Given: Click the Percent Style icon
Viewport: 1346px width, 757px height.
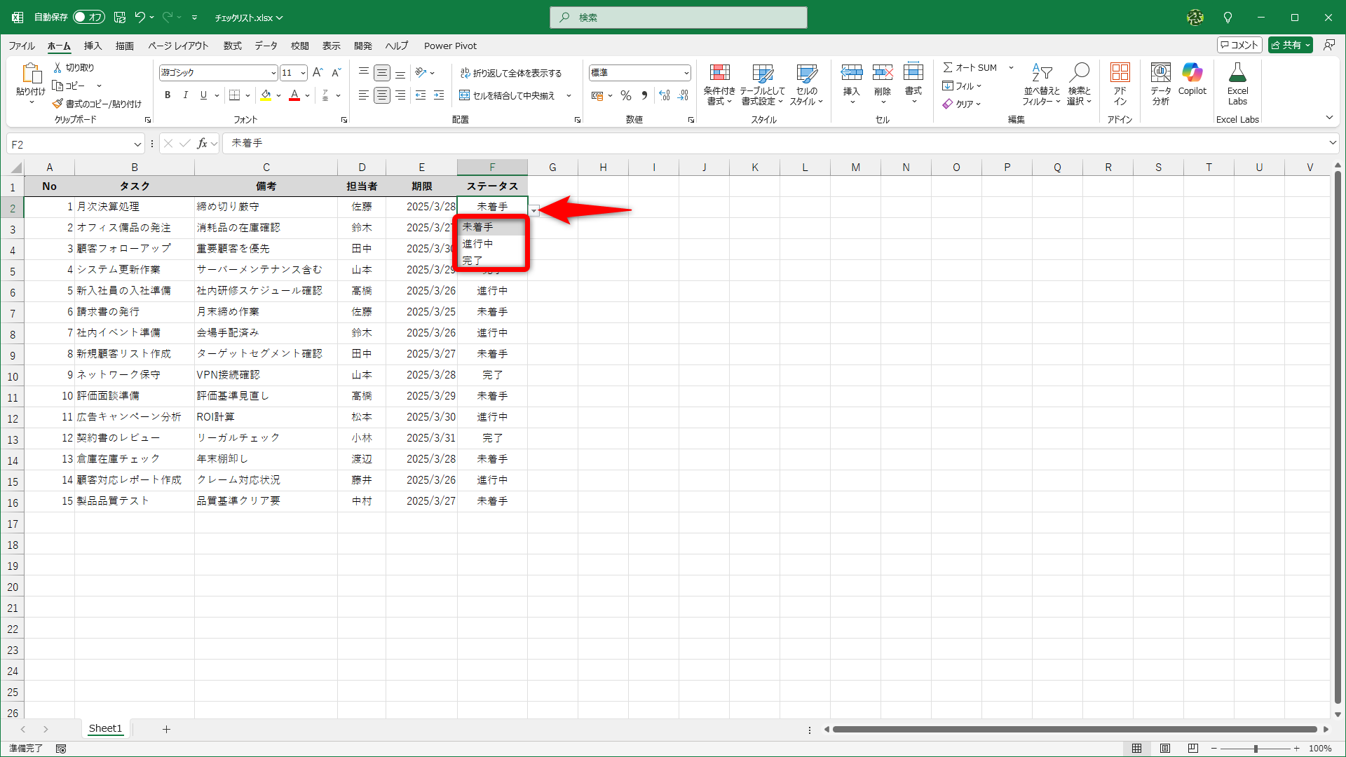Looking at the screenshot, I should coord(626,95).
